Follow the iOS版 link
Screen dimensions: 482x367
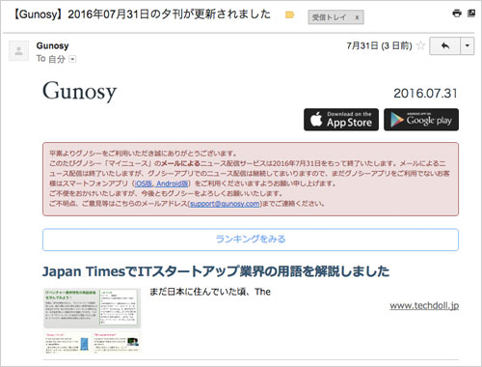click(144, 183)
